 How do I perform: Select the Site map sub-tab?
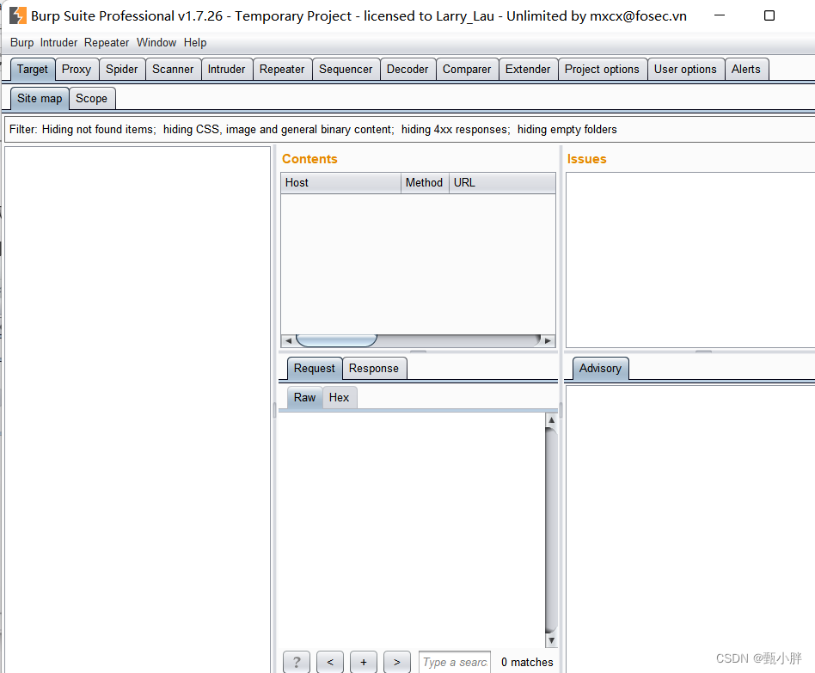(x=40, y=98)
